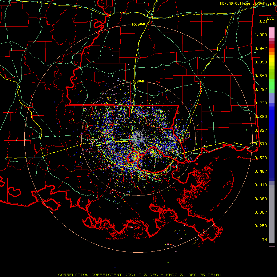
Task: Select the 0.787 legend value
Action: [261, 89]
